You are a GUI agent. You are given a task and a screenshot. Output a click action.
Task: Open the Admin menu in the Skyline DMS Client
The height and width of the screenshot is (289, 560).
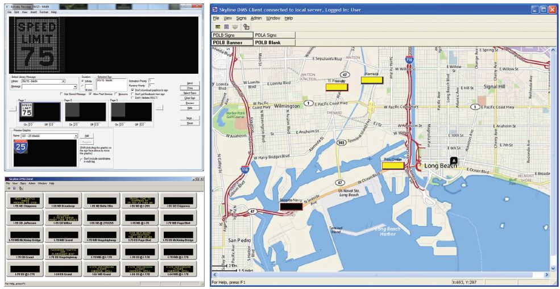(x=256, y=18)
